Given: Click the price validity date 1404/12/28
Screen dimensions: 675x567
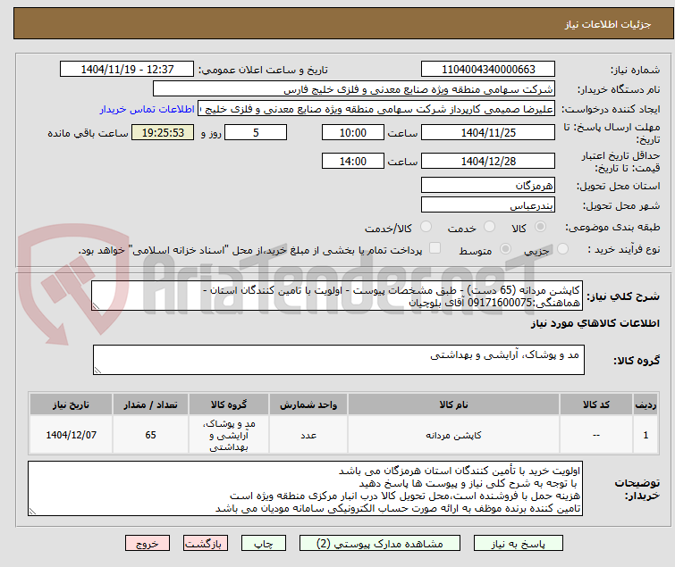Looking at the screenshot, I should click(x=488, y=162).
